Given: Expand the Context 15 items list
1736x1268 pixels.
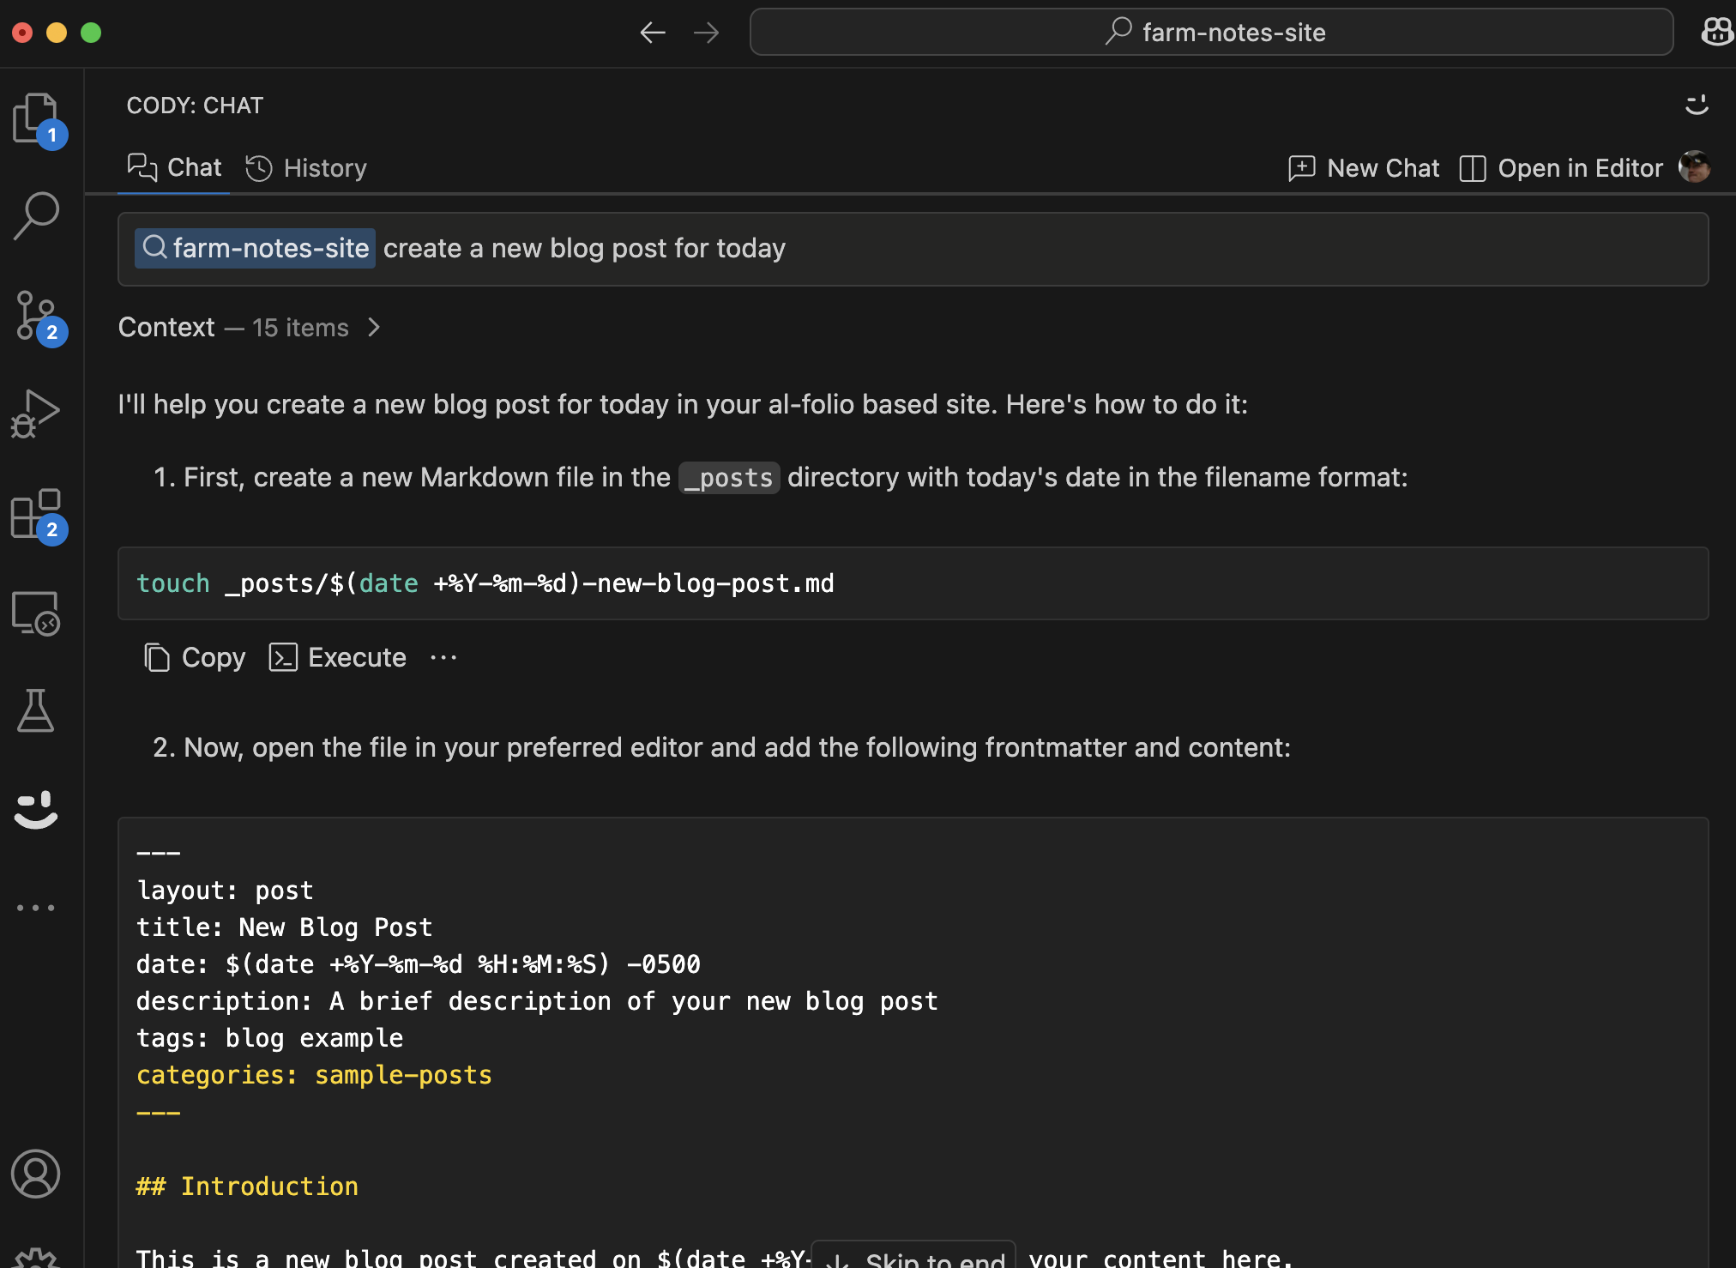Looking at the screenshot, I should (x=249, y=327).
